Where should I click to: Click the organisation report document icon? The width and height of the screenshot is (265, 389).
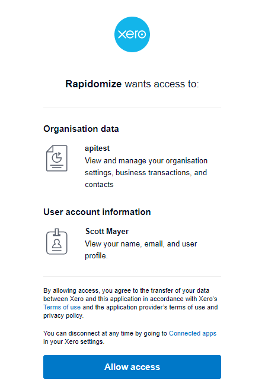tap(57, 159)
